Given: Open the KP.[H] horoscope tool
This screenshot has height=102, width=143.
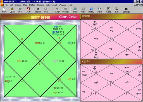Looking at the screenshot, I should coord(28,10).
